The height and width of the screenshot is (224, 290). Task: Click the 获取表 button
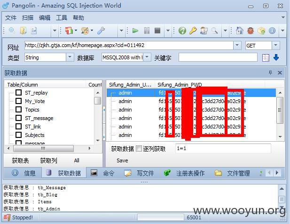click(x=20, y=160)
